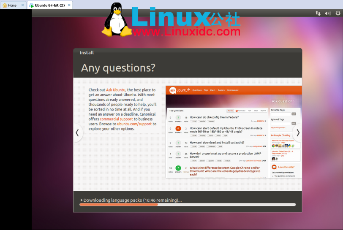Open the system power gear icon
Viewport: 343px width, 230px height.
(x=338, y=14)
